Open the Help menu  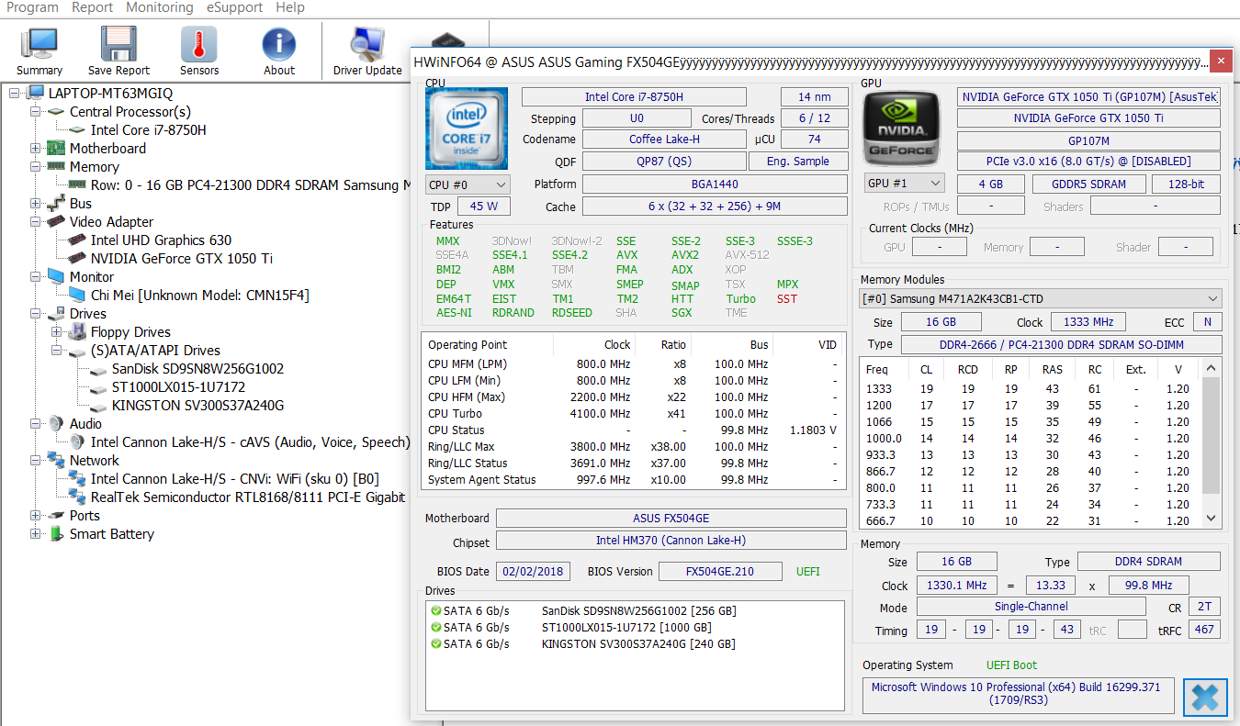point(290,7)
